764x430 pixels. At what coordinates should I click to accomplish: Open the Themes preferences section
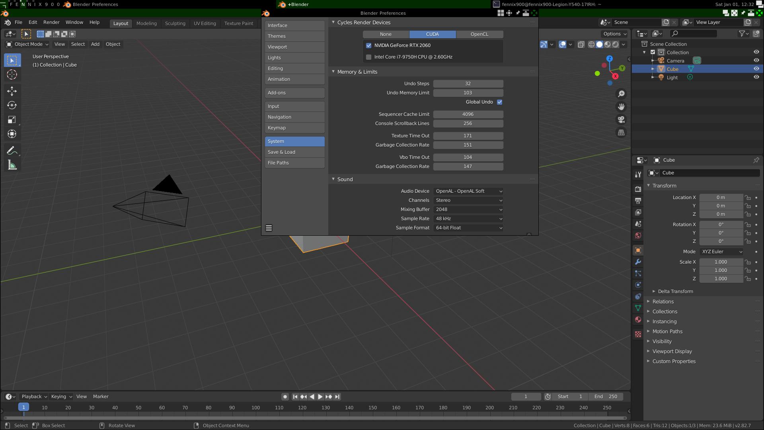point(294,36)
